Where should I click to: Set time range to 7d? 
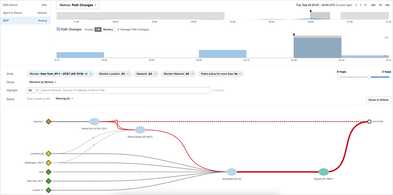(x=380, y=5)
